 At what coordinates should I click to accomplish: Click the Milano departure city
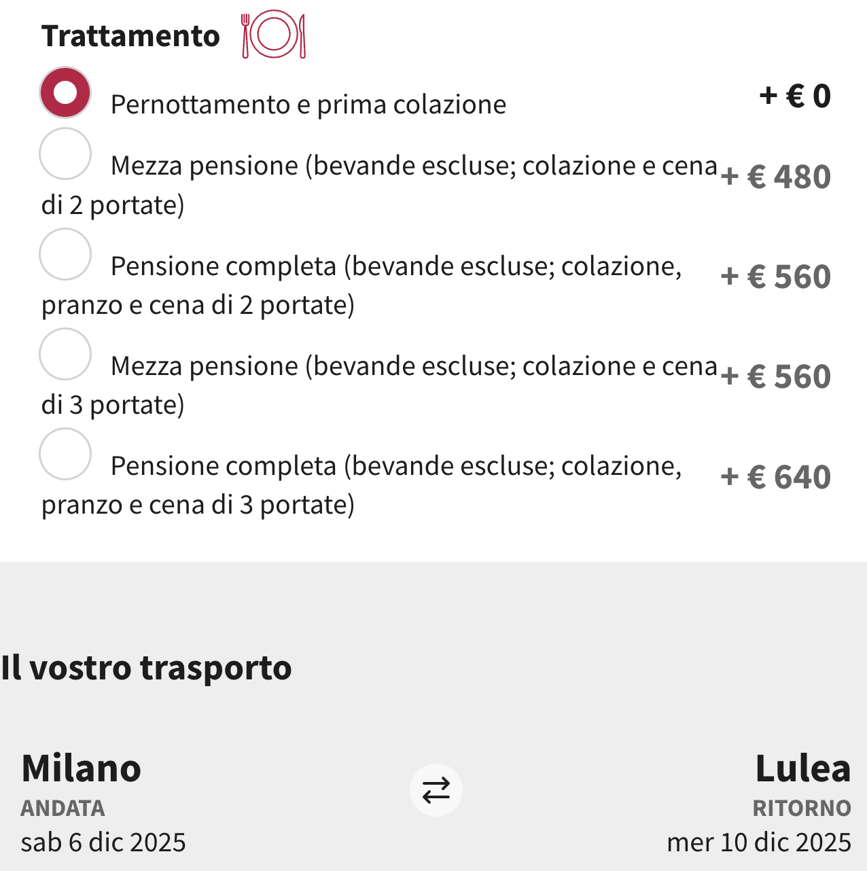pyautogui.click(x=81, y=768)
